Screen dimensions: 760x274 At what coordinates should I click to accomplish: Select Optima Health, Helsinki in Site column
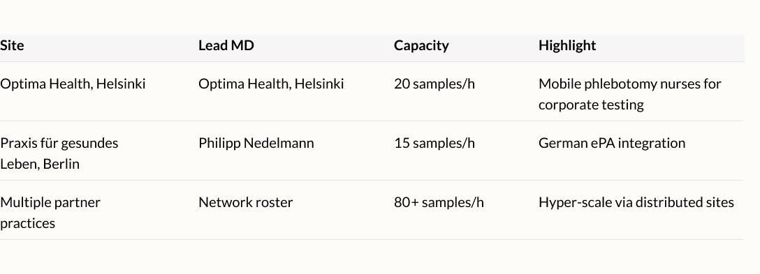73,84
